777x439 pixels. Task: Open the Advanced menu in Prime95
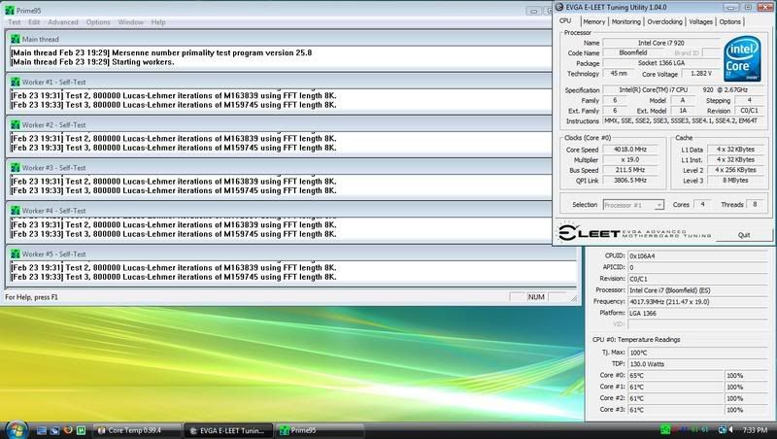tap(63, 22)
